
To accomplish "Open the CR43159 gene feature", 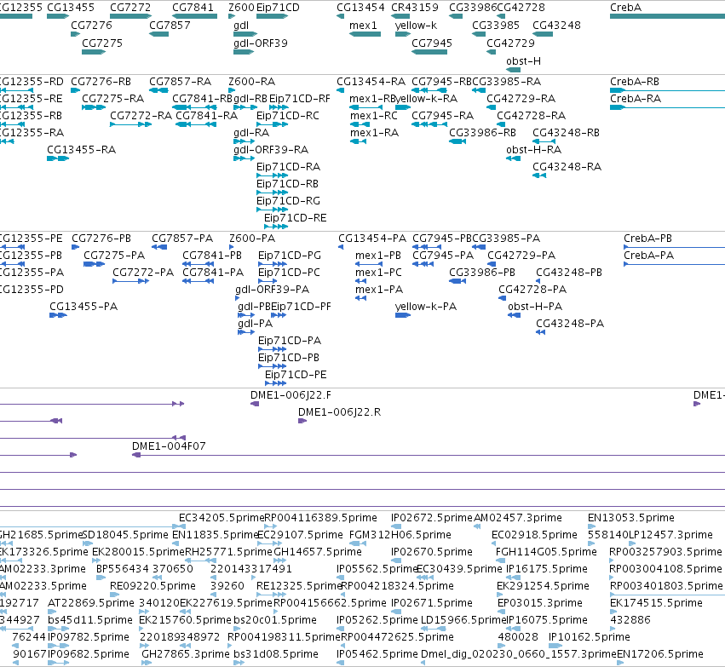I will [x=400, y=16].
